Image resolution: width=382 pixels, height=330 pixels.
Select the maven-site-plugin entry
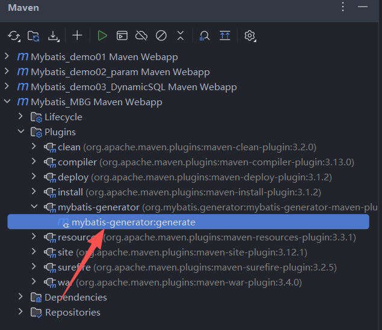[182, 252]
